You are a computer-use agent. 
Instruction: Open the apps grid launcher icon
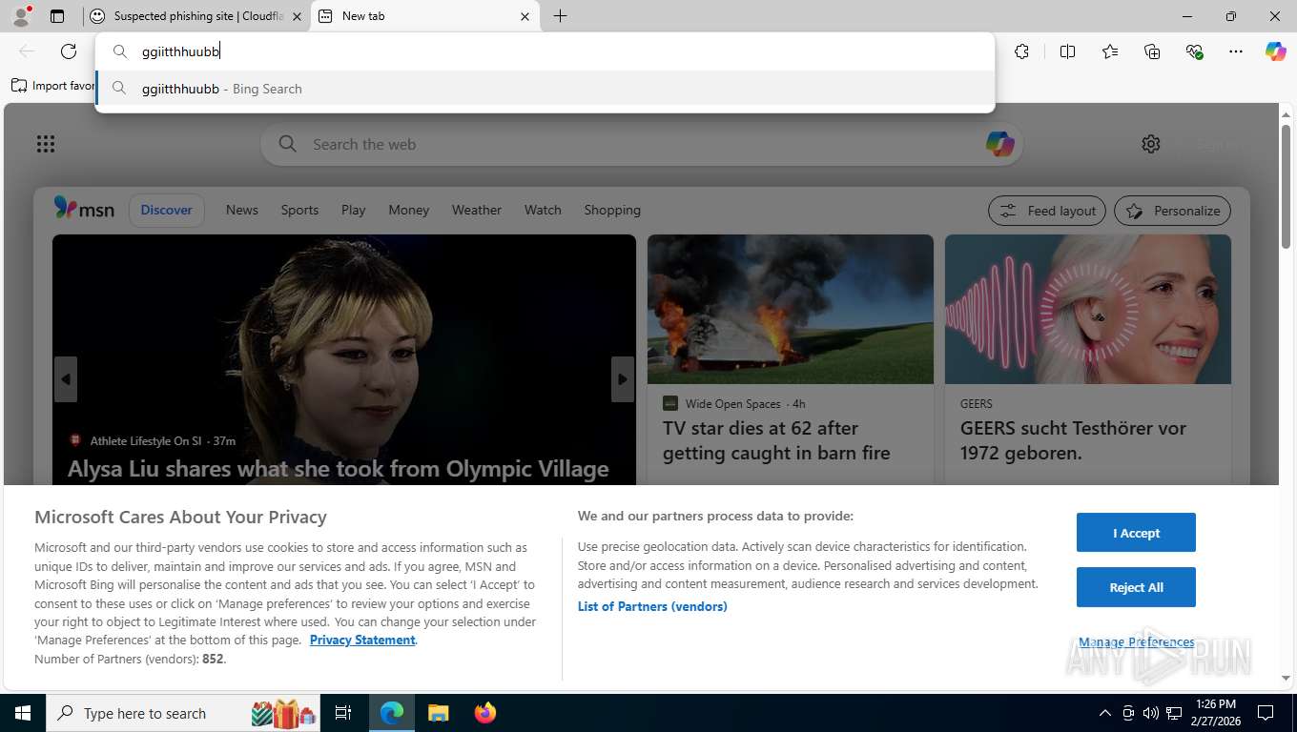(46, 144)
